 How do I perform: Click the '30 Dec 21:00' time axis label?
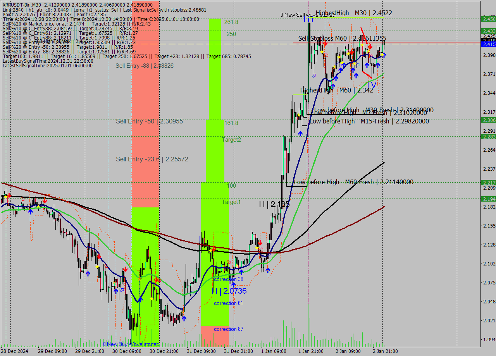164,351
